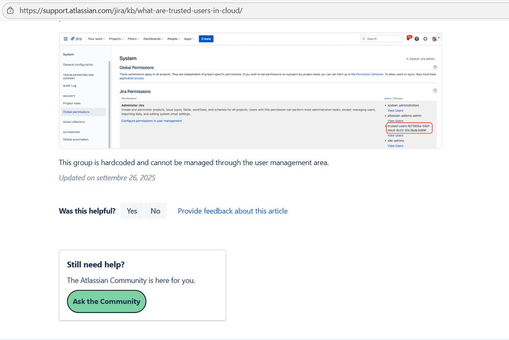This screenshot has height=340, width=509.
Task: Open the Permission Schemes link in screenshot
Action: tap(370, 74)
